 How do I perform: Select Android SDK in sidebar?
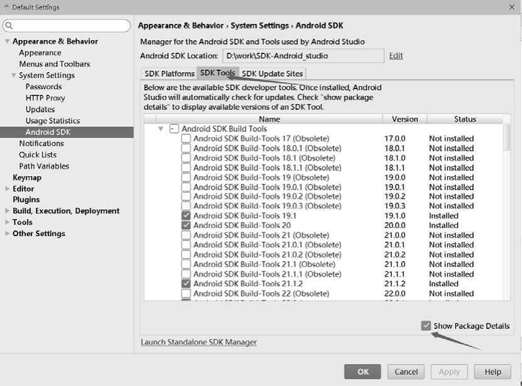[67, 132]
